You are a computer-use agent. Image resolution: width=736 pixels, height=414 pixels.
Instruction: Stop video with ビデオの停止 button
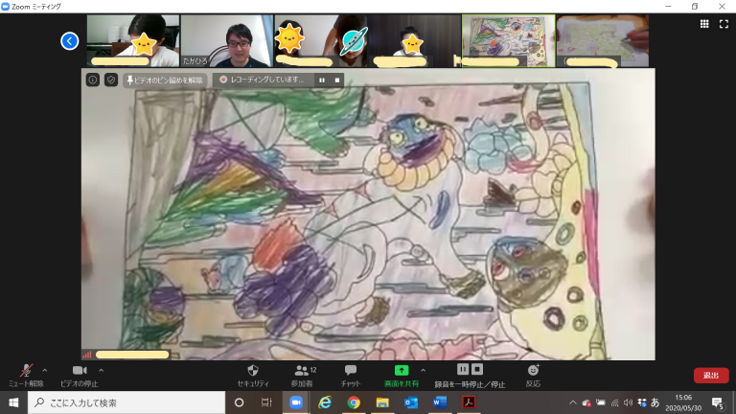pos(80,371)
